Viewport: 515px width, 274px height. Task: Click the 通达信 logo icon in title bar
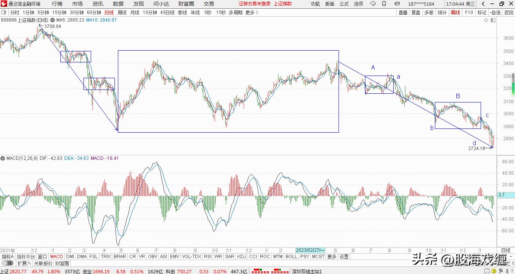coord(4,4)
